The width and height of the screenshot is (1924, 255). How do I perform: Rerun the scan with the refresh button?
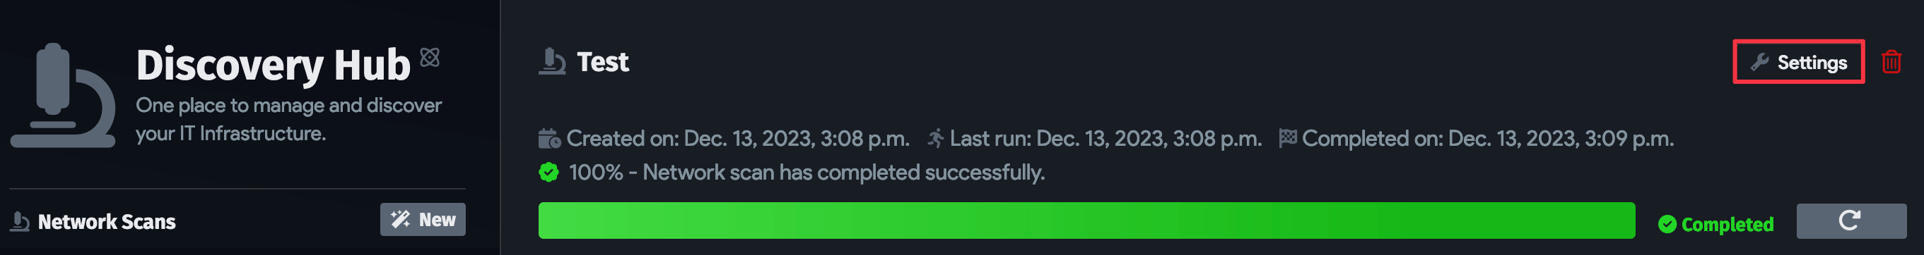point(1850,220)
